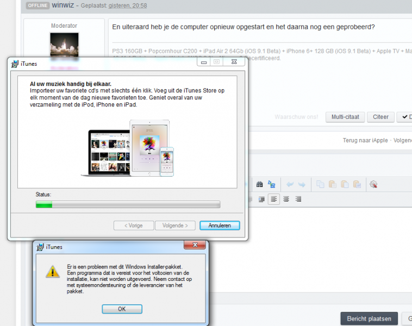This screenshot has width=412, height=326.
Task: Undo the last editor action
Action: point(290,184)
